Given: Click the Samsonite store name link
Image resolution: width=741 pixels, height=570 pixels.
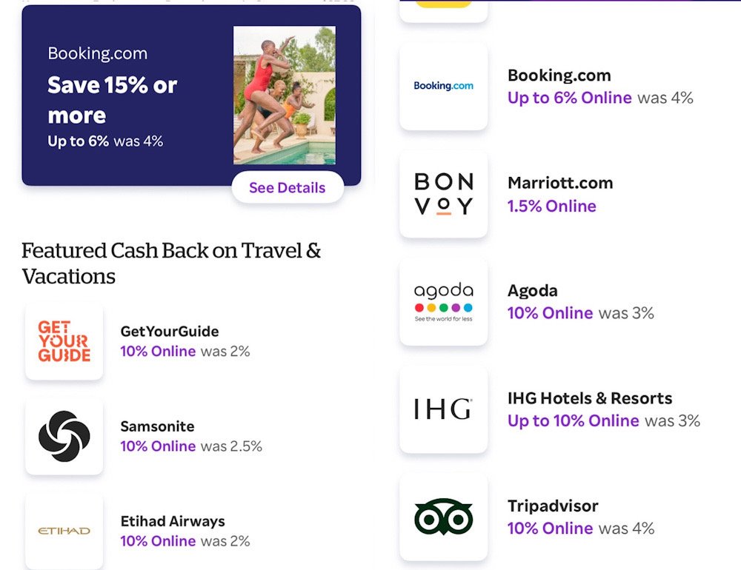Looking at the screenshot, I should pyautogui.click(x=157, y=426).
